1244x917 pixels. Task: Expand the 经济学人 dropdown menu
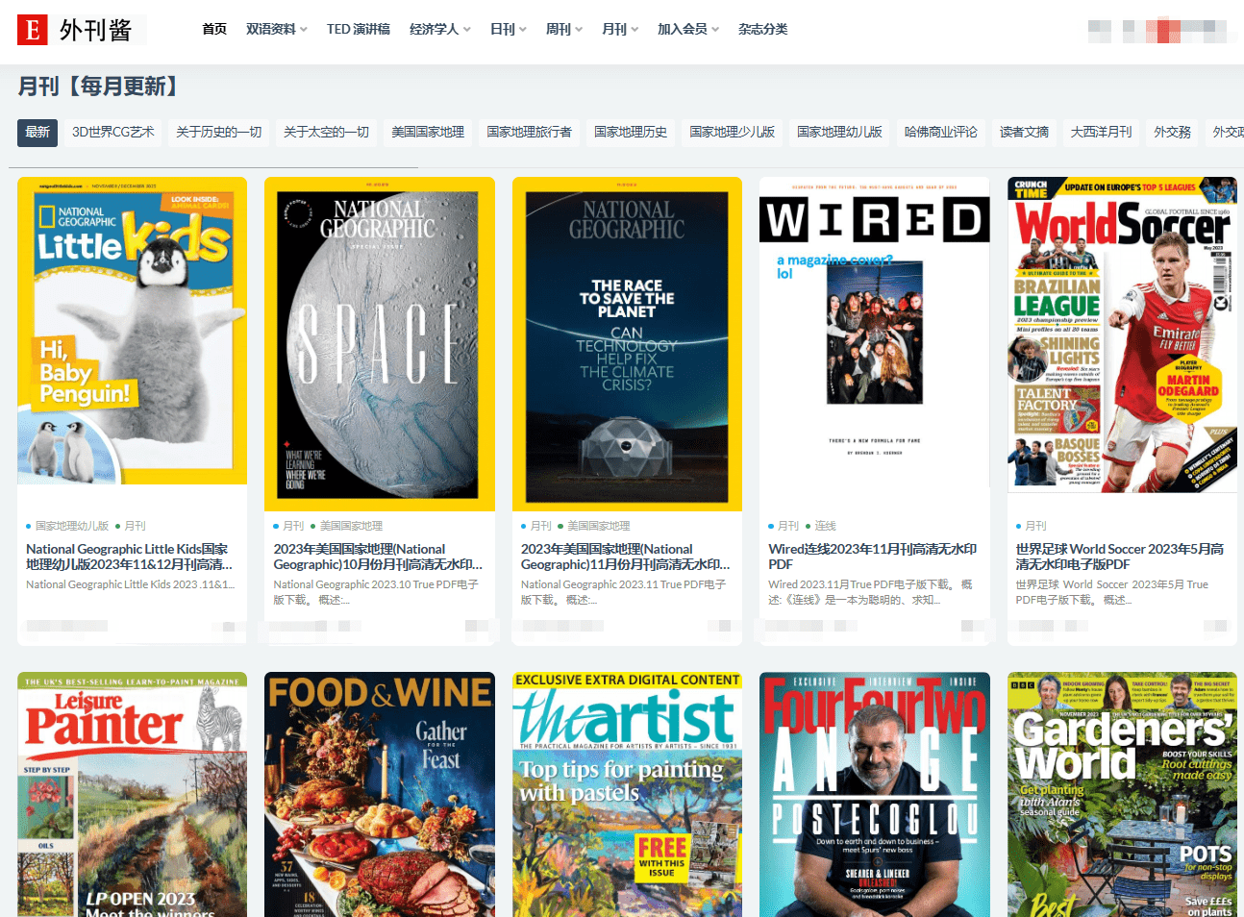click(440, 29)
